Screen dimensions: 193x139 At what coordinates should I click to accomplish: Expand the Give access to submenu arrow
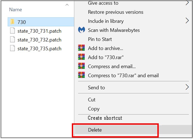187,3
